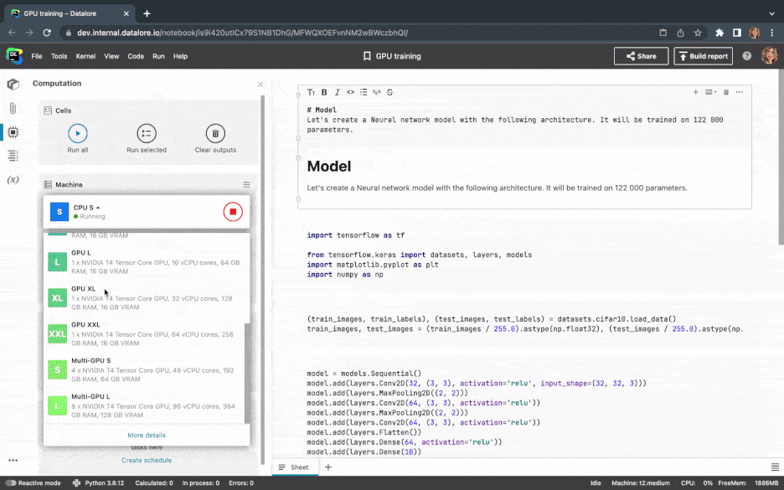Viewport: 784px width, 490px height.
Task: Click the Create schedule link
Action: (x=147, y=460)
